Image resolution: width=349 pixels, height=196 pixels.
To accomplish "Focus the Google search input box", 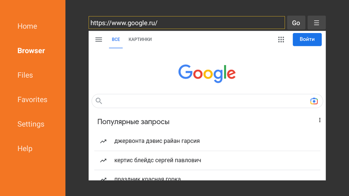I will click(x=207, y=101).
